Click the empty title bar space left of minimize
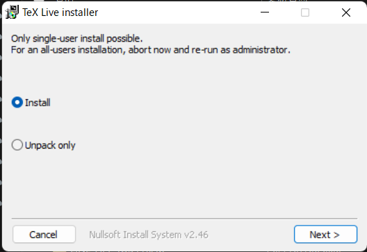 pos(178,12)
